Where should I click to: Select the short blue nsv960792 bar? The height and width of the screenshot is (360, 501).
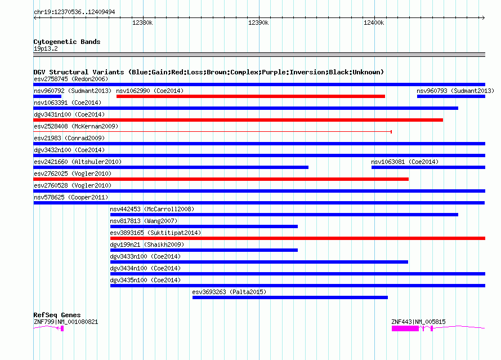pyautogui.click(x=47, y=96)
